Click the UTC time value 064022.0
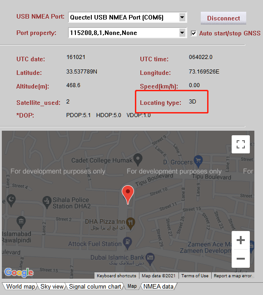263x295 pixels. tap(201, 57)
